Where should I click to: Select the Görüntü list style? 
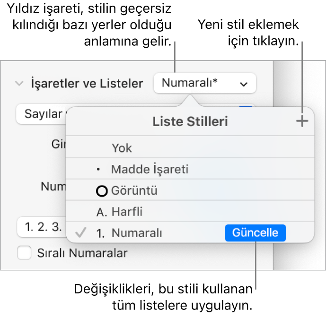point(134,191)
